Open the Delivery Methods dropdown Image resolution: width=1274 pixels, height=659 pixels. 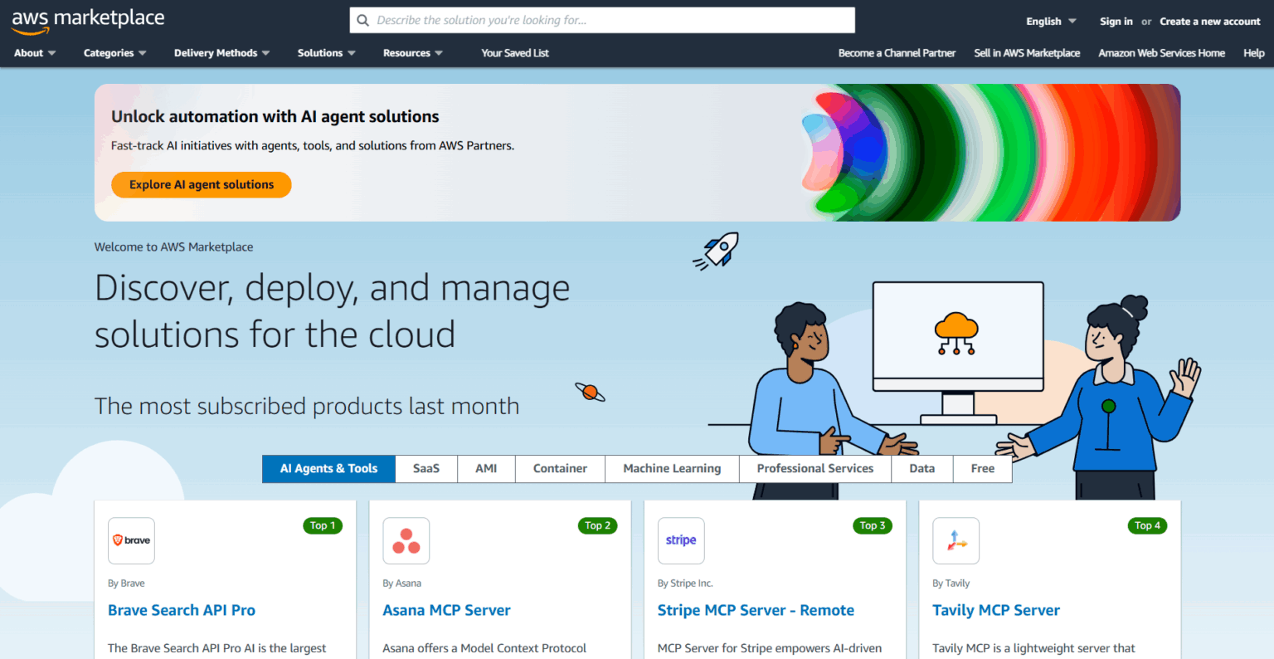[221, 53]
